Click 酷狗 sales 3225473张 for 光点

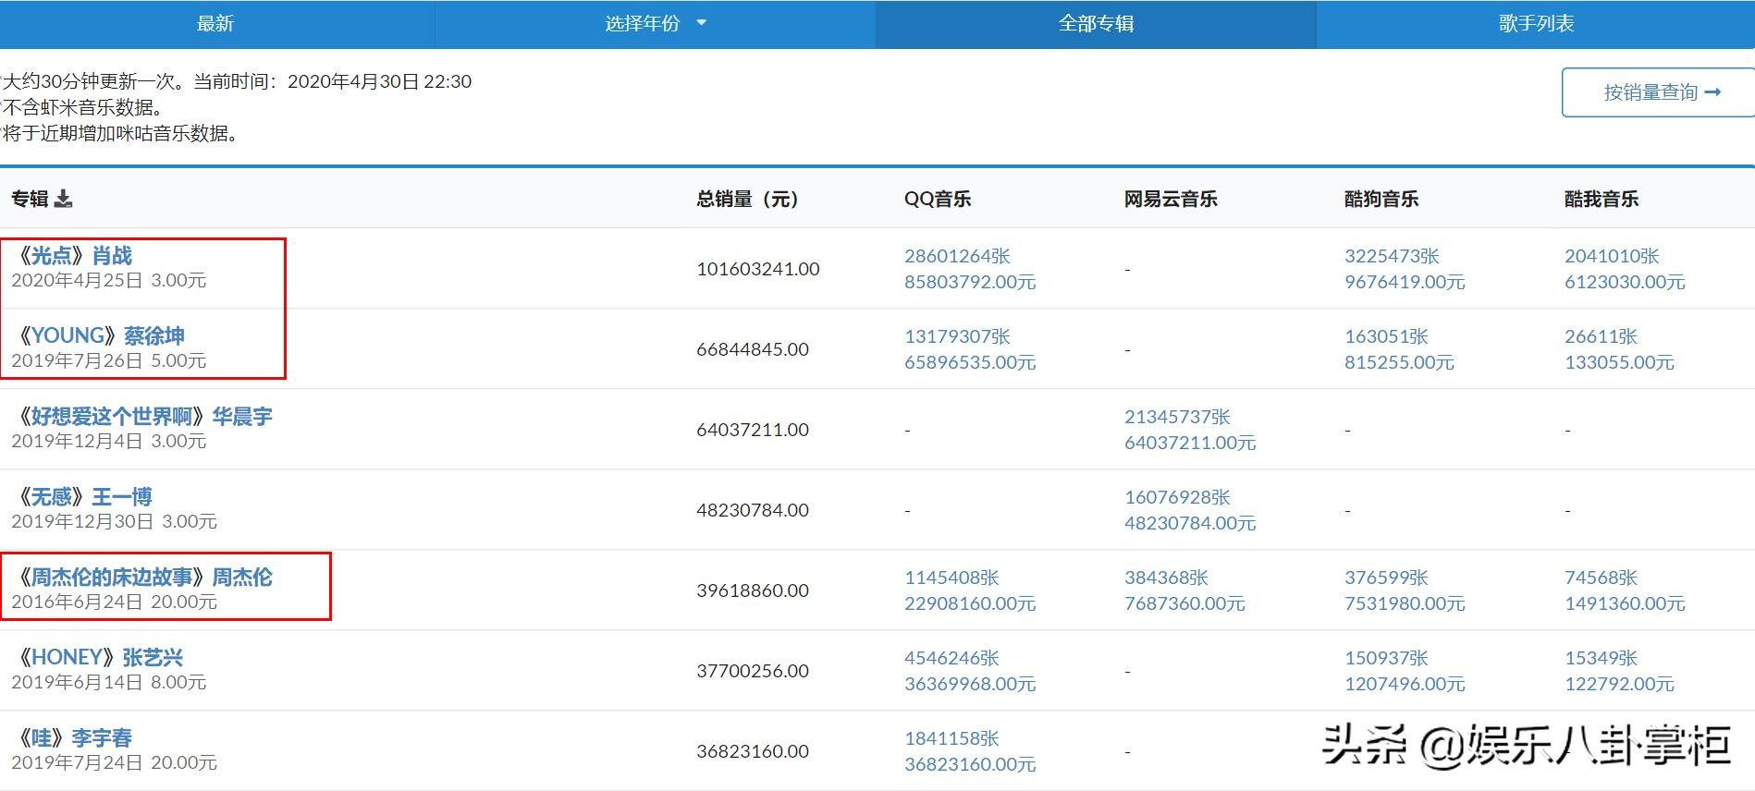pos(1392,256)
